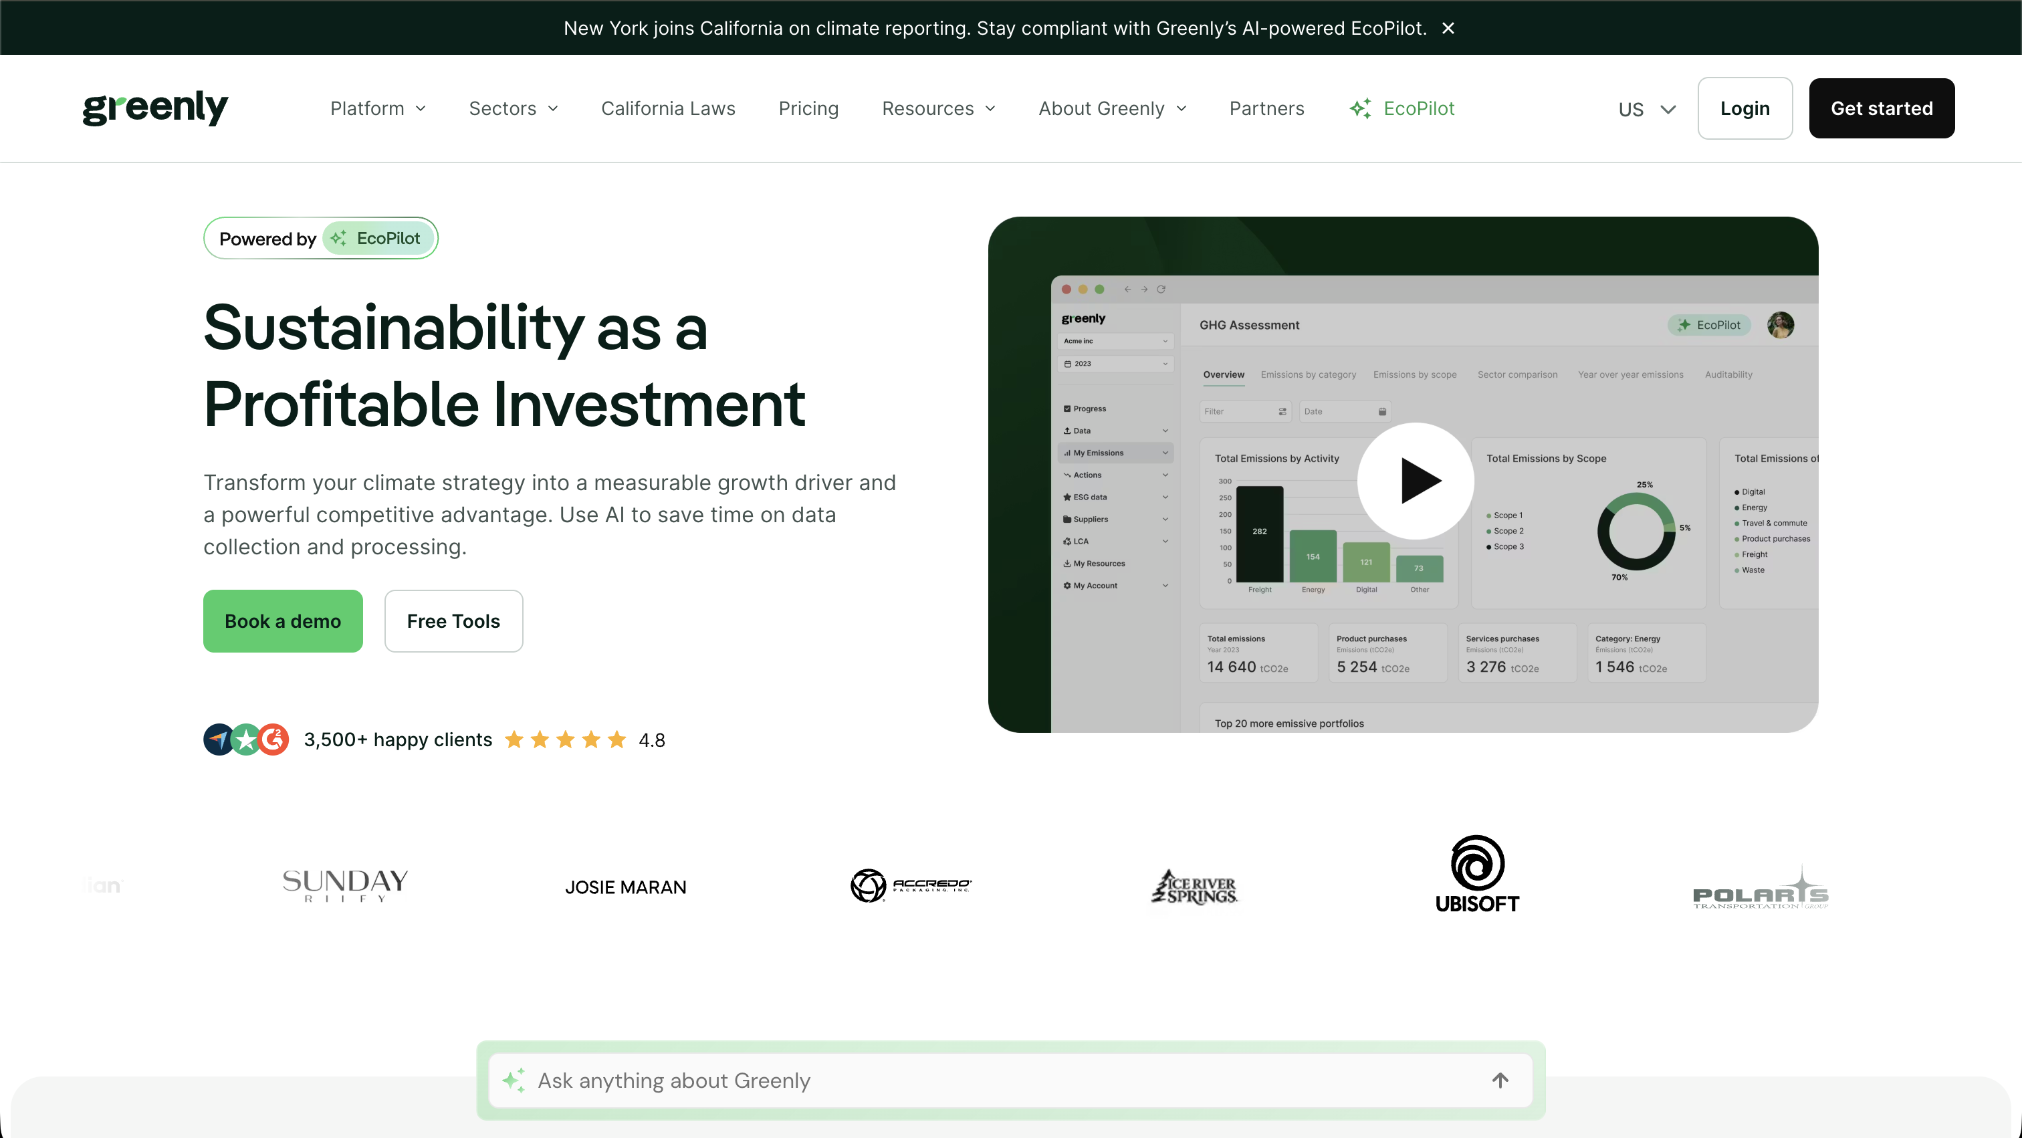Expand Suppliers in the preview sidebar
Viewport: 2022px width, 1138px height.
(1115, 519)
